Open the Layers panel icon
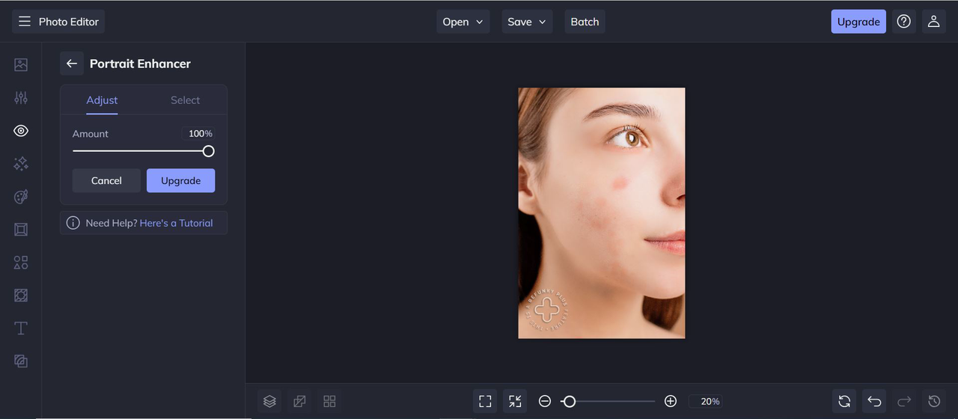This screenshot has width=958, height=419. (x=269, y=401)
